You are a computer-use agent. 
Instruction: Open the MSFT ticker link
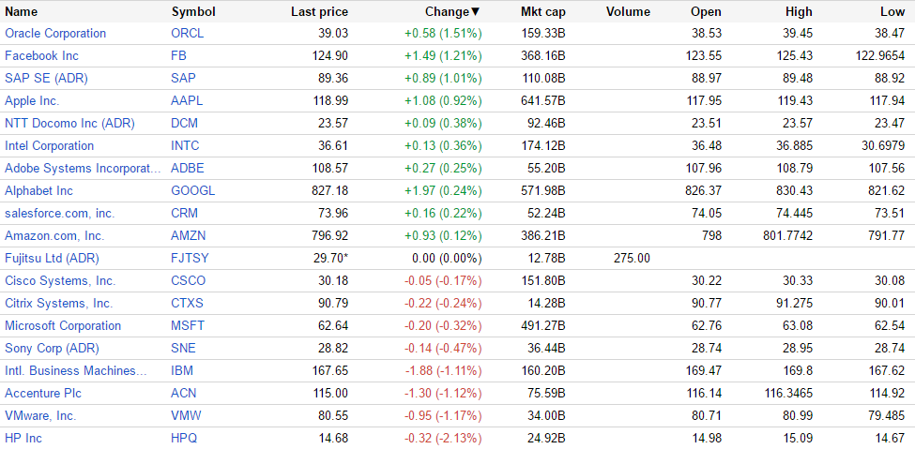[187, 325]
